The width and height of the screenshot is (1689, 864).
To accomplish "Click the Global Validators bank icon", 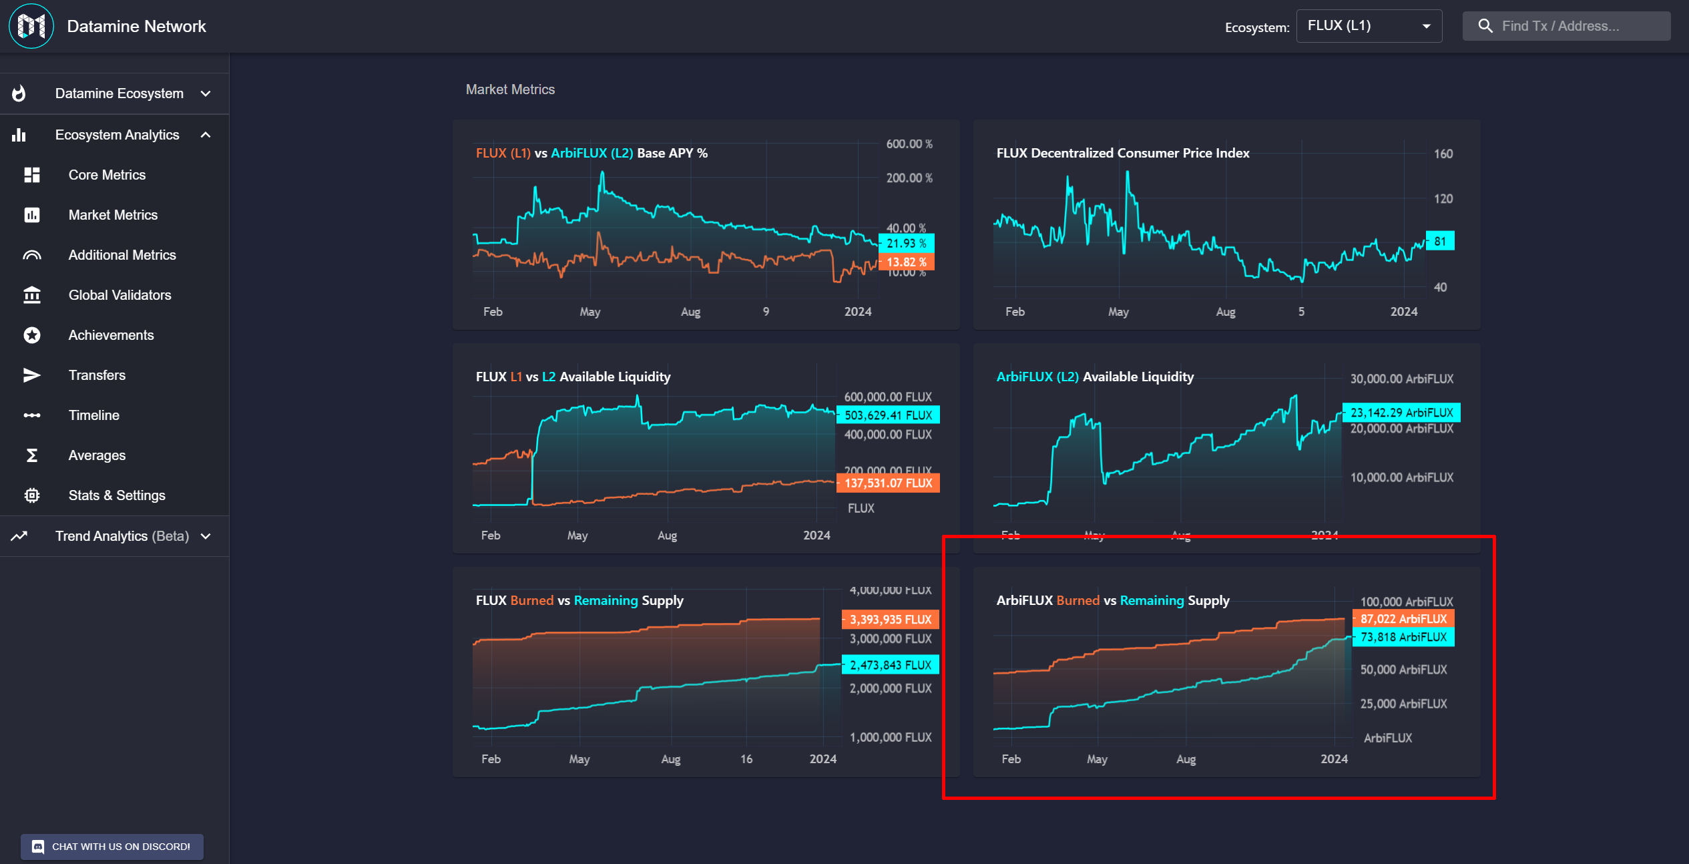I will point(32,295).
